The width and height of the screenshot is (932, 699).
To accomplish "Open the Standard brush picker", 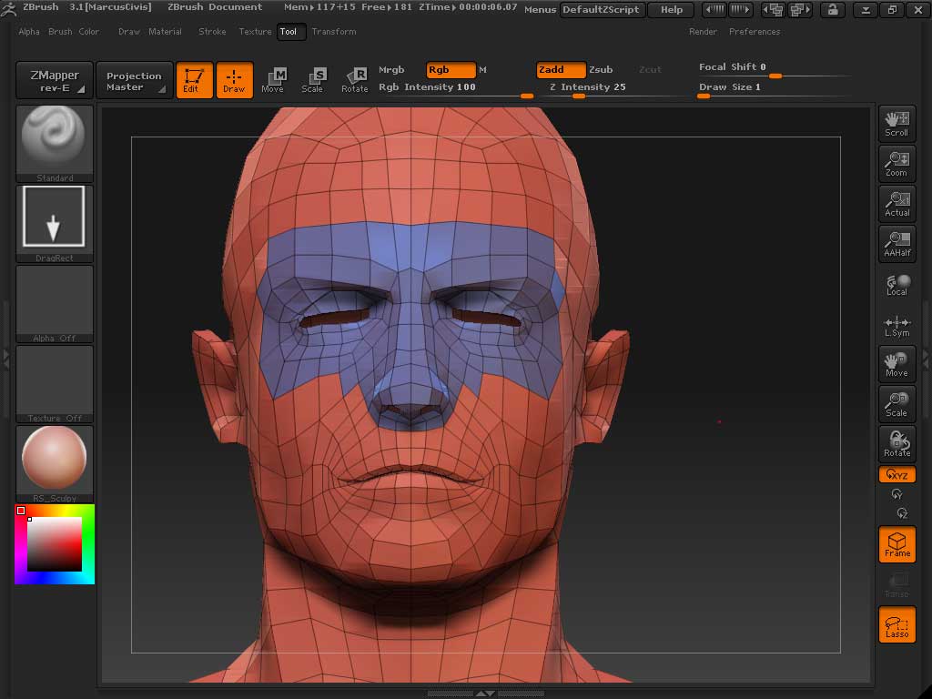I will click(x=54, y=144).
